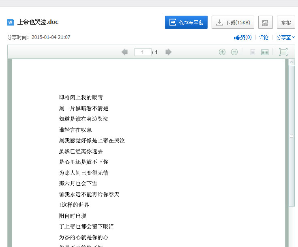
Task: Enter fullscreen view icon
Action: click(x=283, y=52)
